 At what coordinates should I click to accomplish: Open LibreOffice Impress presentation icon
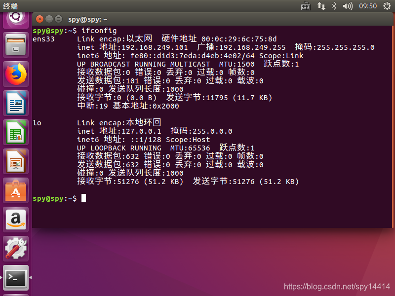tap(16, 161)
